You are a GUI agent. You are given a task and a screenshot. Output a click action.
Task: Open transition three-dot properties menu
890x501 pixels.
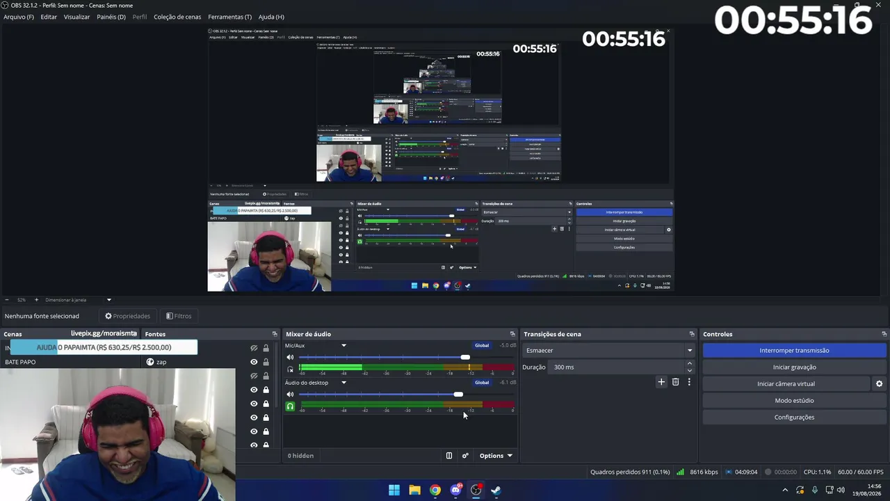[689, 382]
